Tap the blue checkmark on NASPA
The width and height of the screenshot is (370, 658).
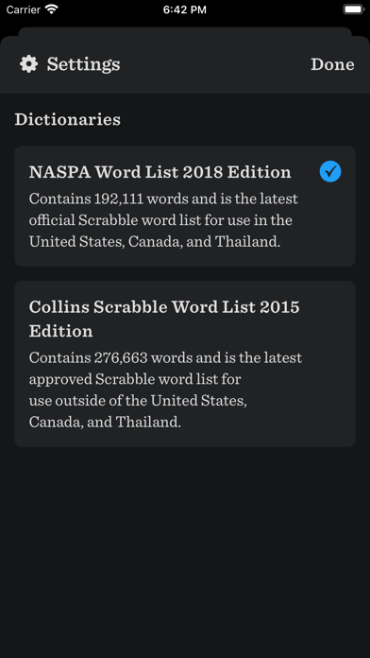click(x=330, y=172)
